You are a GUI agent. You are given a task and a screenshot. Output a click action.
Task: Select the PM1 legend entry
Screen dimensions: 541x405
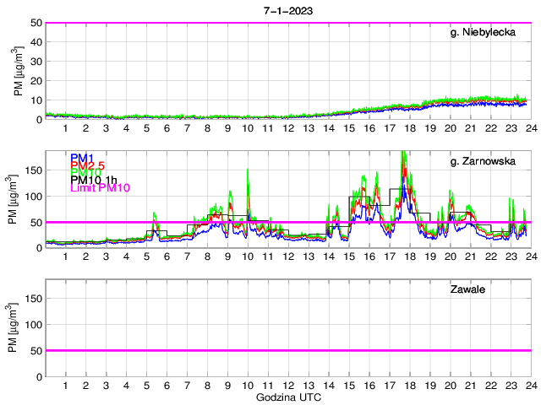click(82, 158)
